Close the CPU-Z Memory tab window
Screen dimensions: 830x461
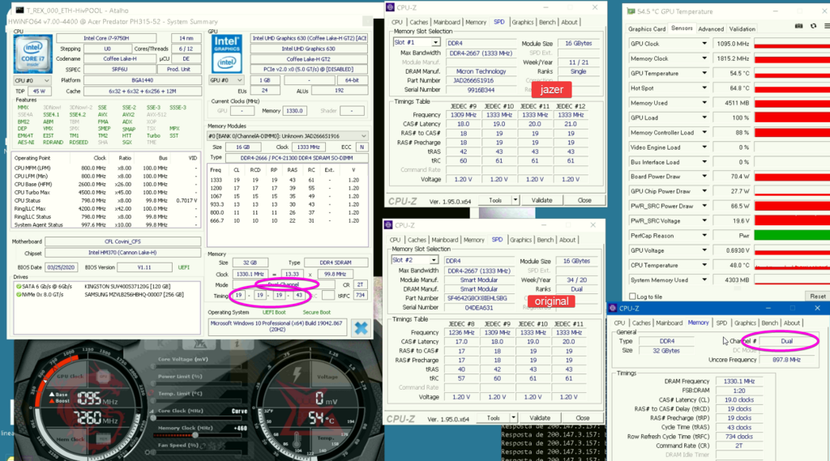point(817,308)
